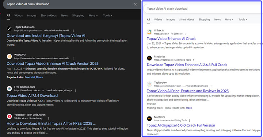Open Download Topaz Video Enhance AI 2.6.3 Full Crack
Viewport: 263px width, 137px height.
(x=187, y=65)
